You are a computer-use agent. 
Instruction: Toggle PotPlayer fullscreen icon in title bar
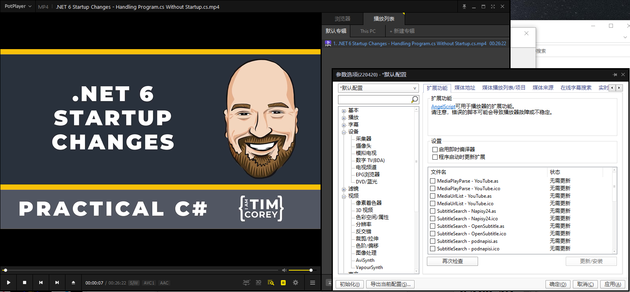click(x=493, y=7)
